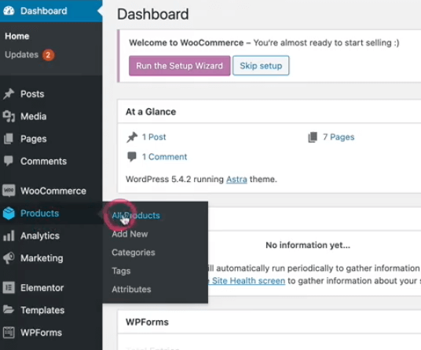Click the WooCommerce logo icon
421x350 pixels.
9,191
